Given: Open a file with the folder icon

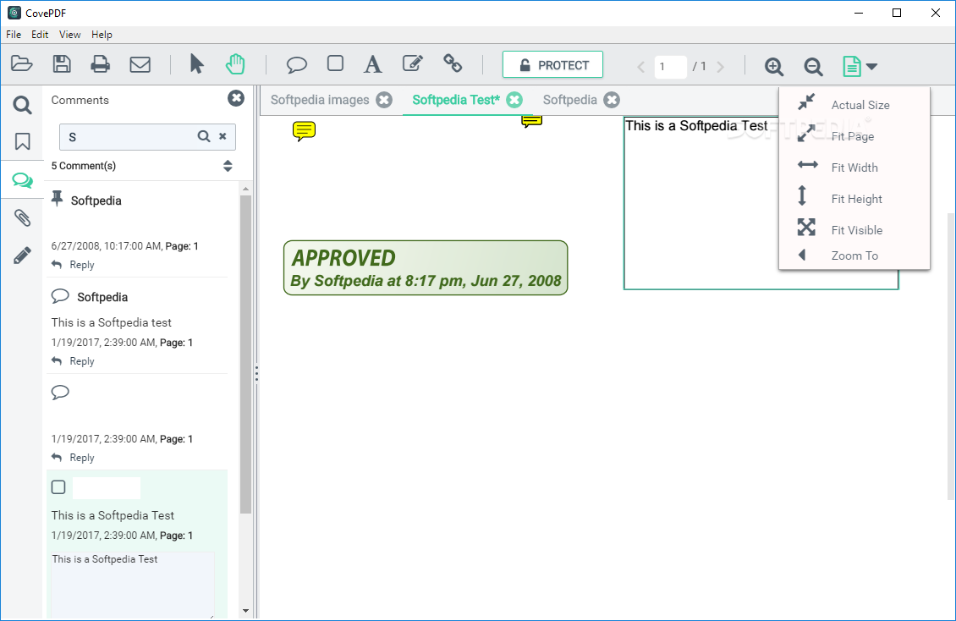Looking at the screenshot, I should coord(21,64).
